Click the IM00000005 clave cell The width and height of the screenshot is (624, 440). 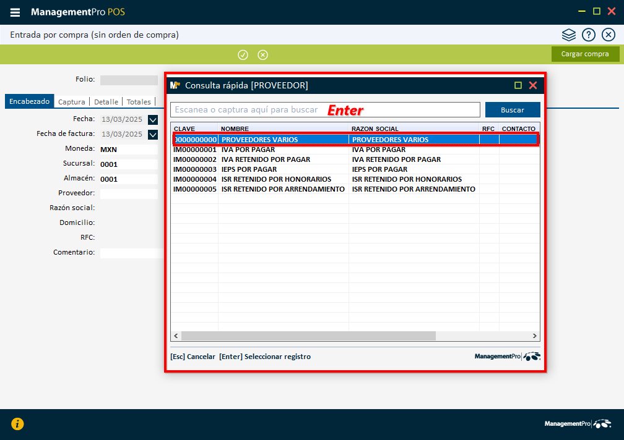tap(195, 189)
